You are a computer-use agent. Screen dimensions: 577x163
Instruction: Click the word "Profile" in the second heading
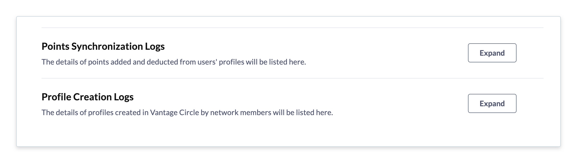[56, 97]
